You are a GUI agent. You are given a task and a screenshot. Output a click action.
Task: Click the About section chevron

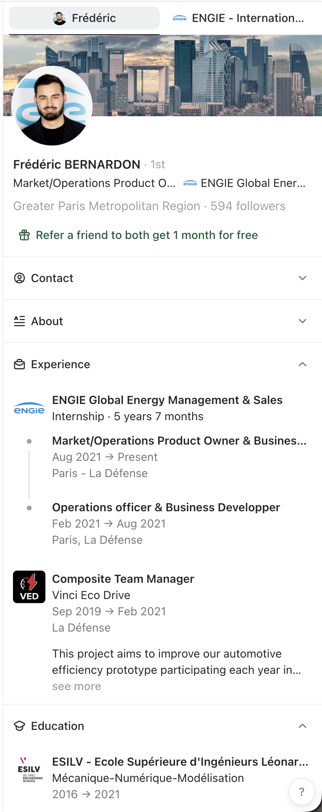303,321
